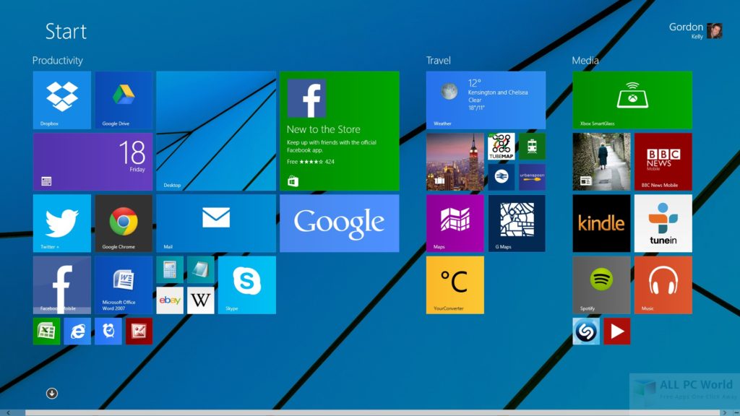This screenshot has width=740, height=416.
Task: Launch the Skype tile
Action: (247, 285)
